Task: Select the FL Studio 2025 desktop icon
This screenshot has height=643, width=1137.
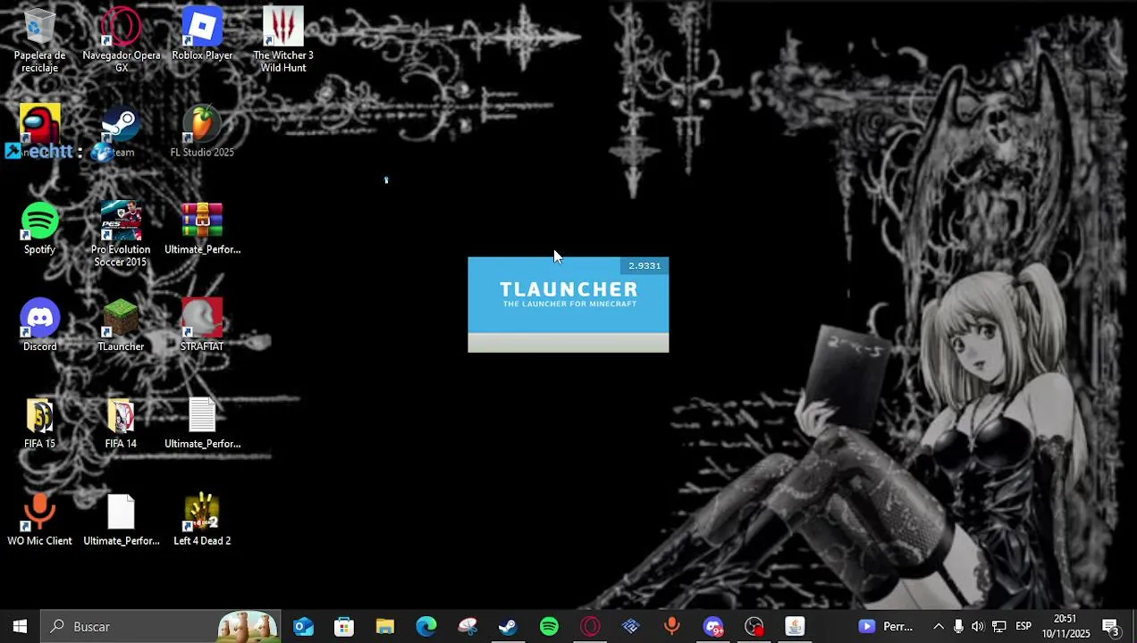Action: [202, 132]
